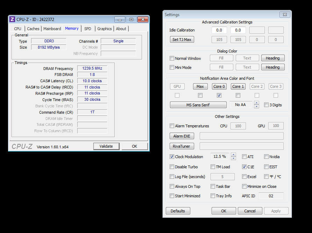Toggle the checkbox under Max
This screenshot has width=312, height=233.
(200, 95)
